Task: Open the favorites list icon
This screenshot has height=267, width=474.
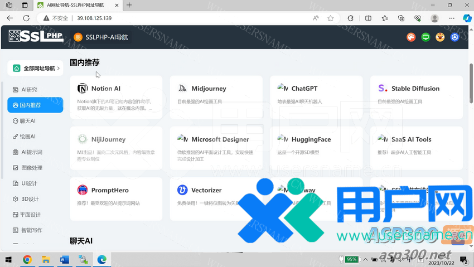Action: point(385,18)
